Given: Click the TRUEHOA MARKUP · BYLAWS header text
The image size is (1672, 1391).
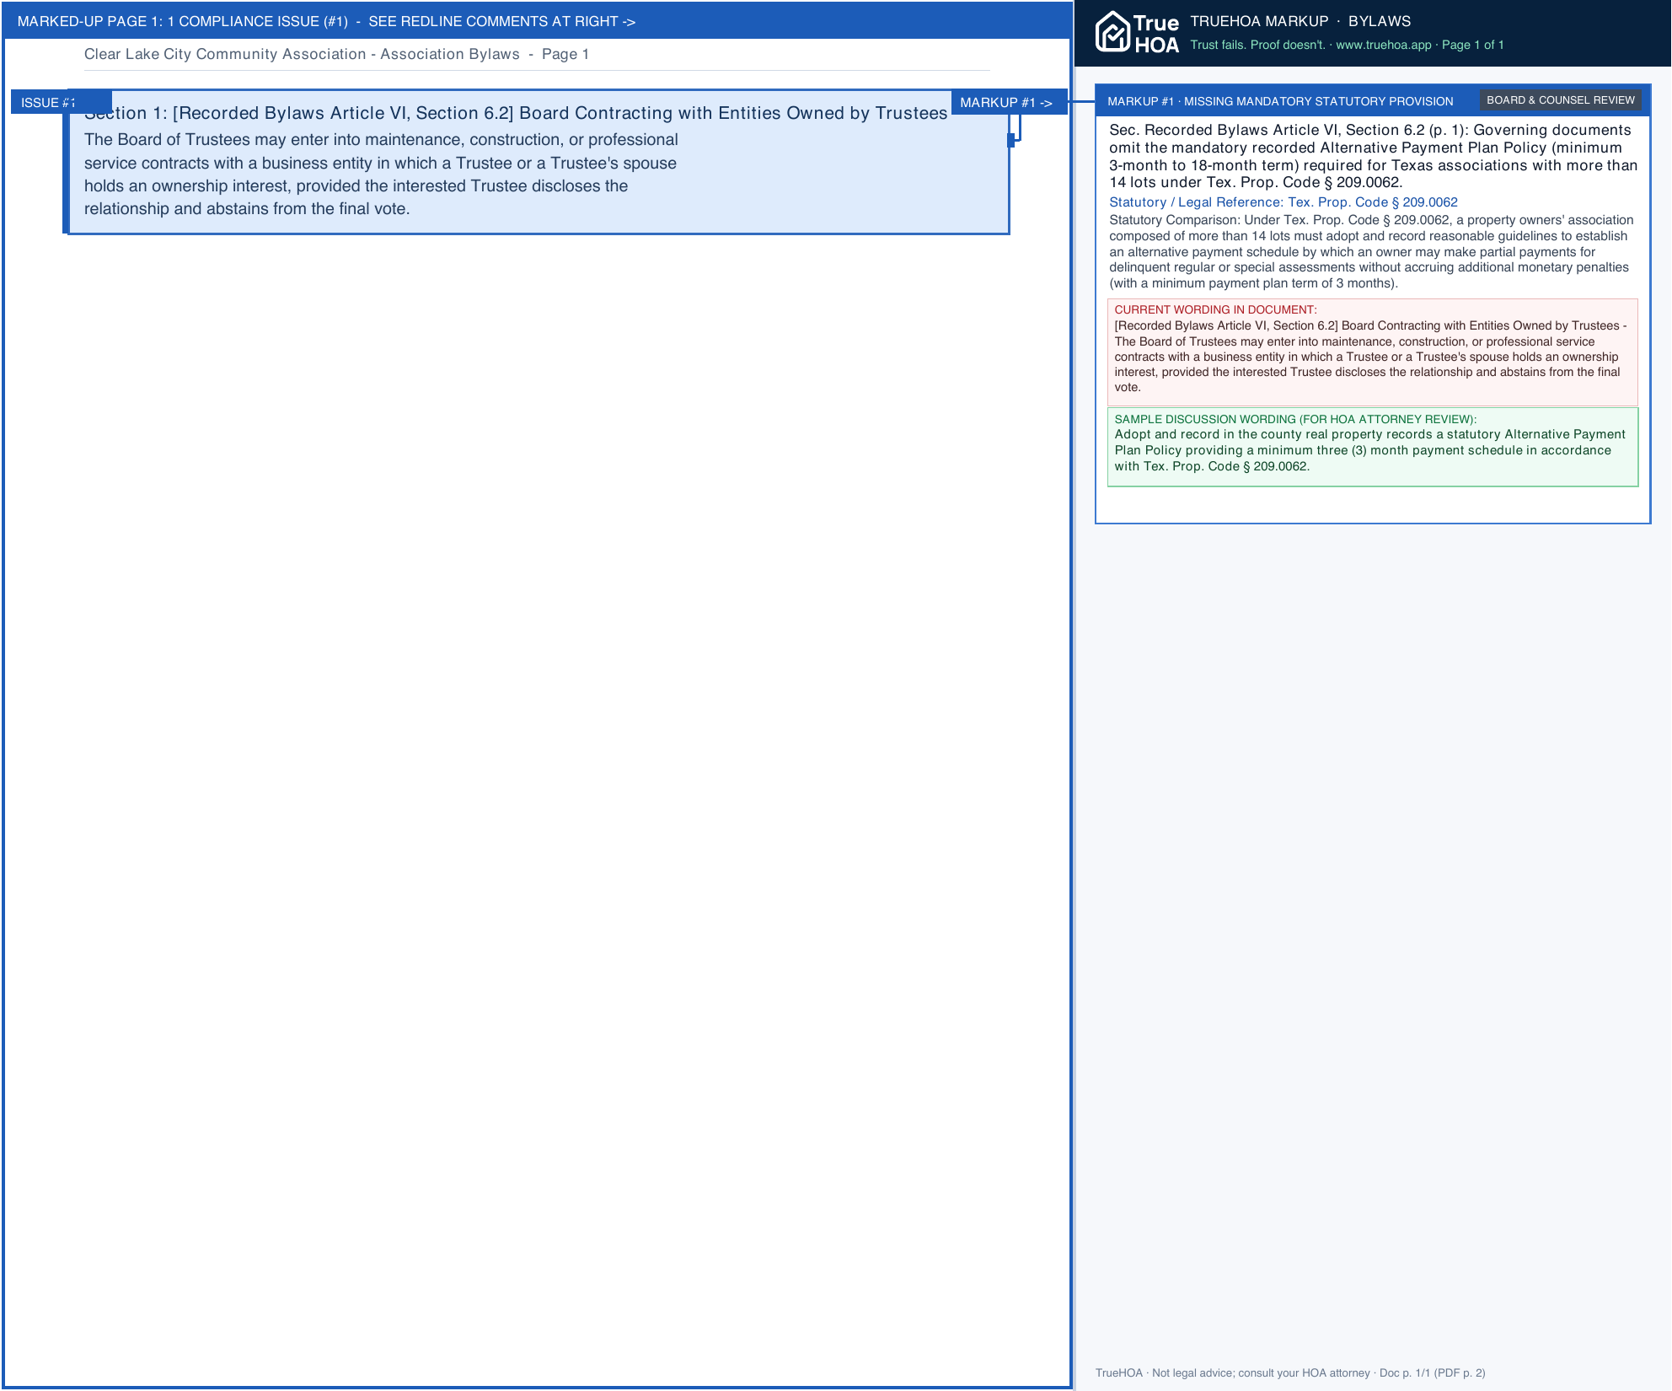Looking at the screenshot, I should pos(1300,21).
